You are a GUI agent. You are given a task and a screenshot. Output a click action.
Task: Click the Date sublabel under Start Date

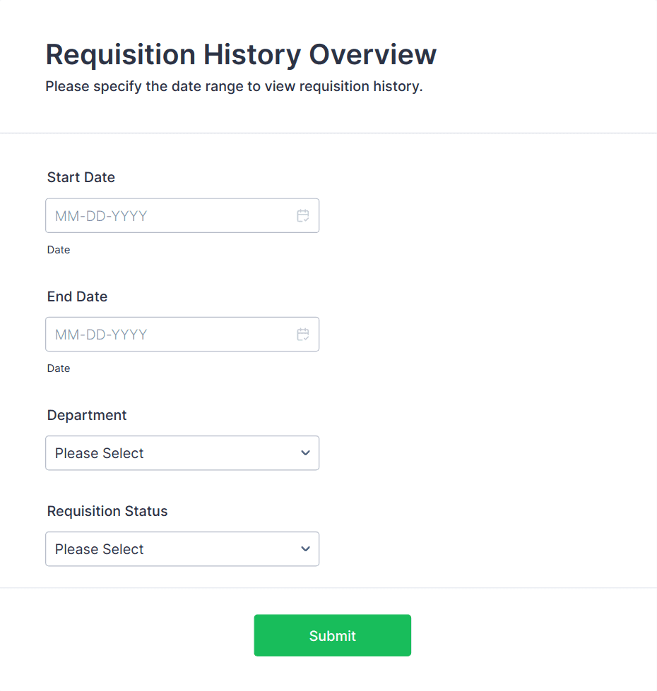coord(59,250)
